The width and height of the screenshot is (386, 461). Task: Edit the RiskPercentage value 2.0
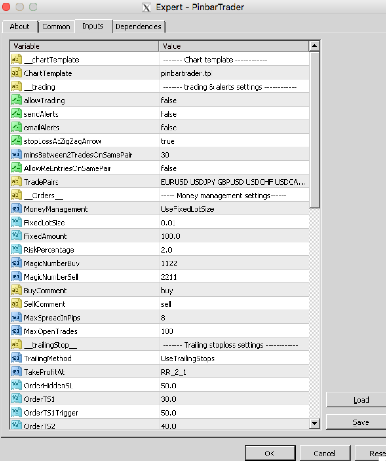coord(234,250)
